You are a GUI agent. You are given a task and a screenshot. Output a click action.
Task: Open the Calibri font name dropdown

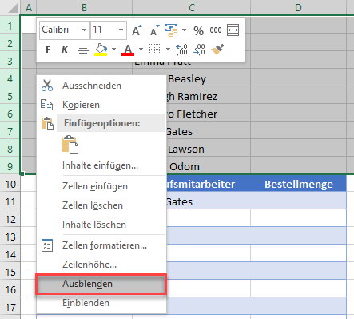tap(84, 30)
